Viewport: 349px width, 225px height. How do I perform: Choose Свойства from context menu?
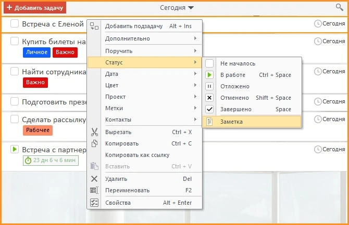(145, 203)
